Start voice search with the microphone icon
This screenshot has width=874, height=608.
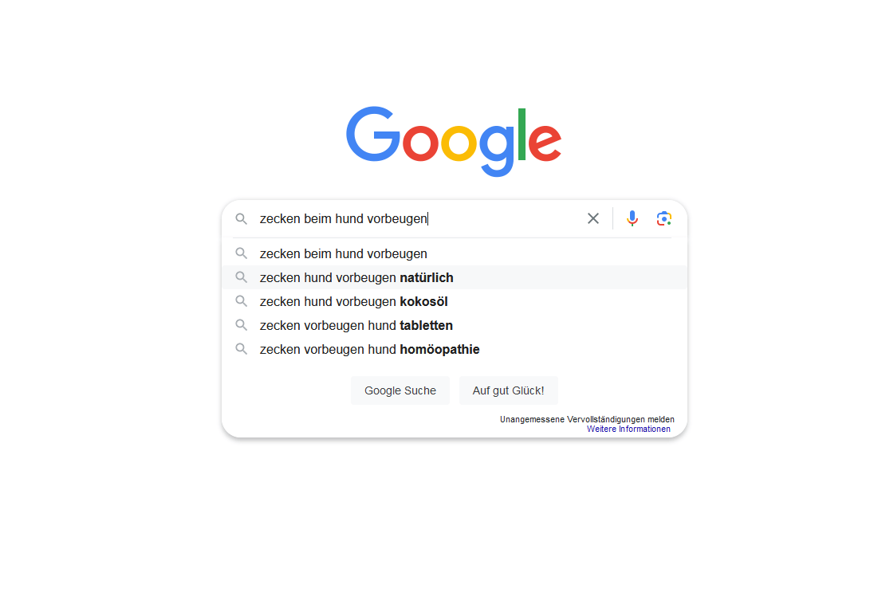pos(632,218)
